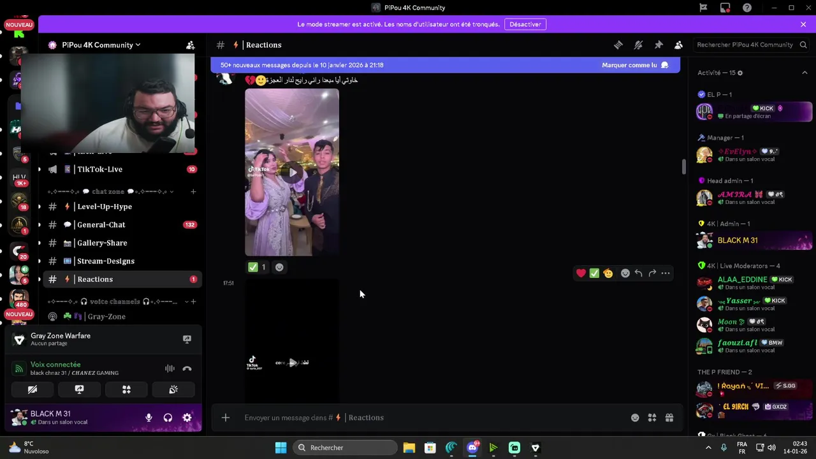Add a channel to chat zone category
Image resolution: width=816 pixels, height=459 pixels.
point(193,191)
